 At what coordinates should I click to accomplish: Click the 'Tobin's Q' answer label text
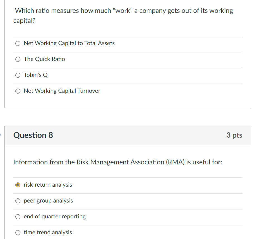coord(36,75)
